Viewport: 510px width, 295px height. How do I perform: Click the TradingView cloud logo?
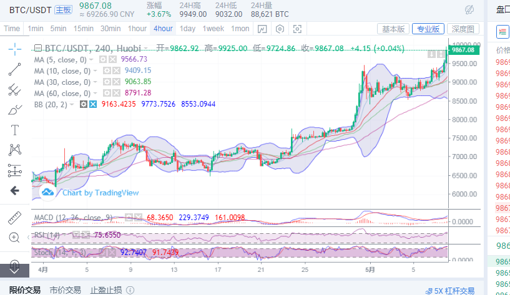47,192
